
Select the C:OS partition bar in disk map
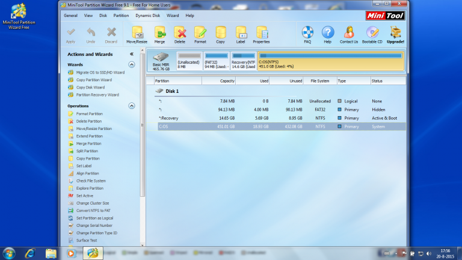click(330, 62)
